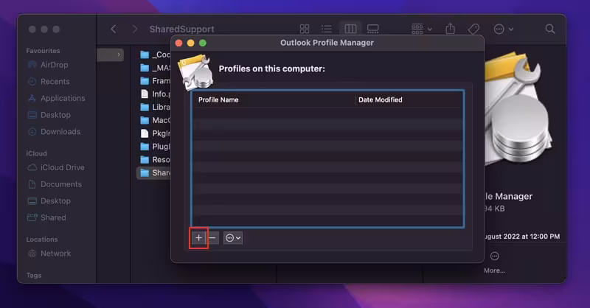The height and width of the screenshot is (308, 590).
Task: Open iCloud Drive in Finder sidebar
Action: 56,167
